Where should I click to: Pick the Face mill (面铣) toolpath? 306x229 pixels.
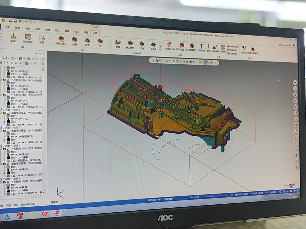coord(42,39)
